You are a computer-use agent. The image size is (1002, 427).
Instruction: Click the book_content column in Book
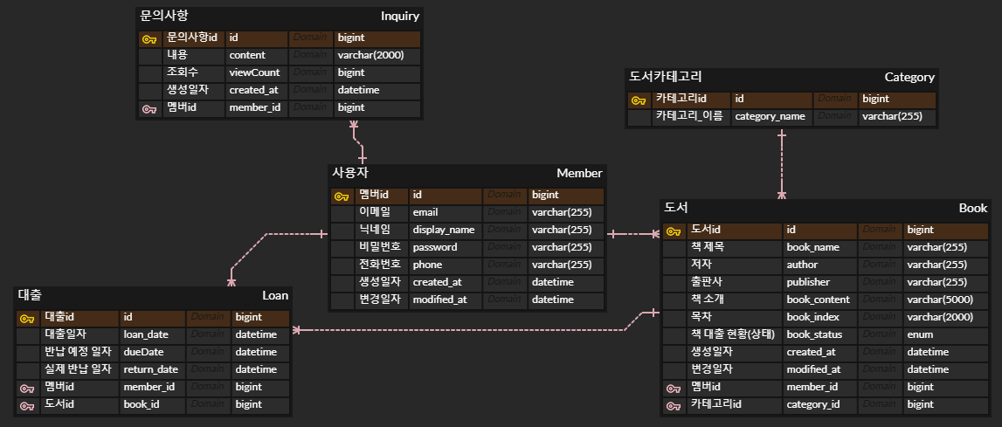click(820, 300)
